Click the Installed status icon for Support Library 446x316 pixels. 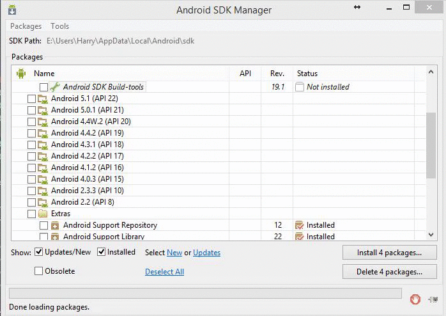(299, 236)
